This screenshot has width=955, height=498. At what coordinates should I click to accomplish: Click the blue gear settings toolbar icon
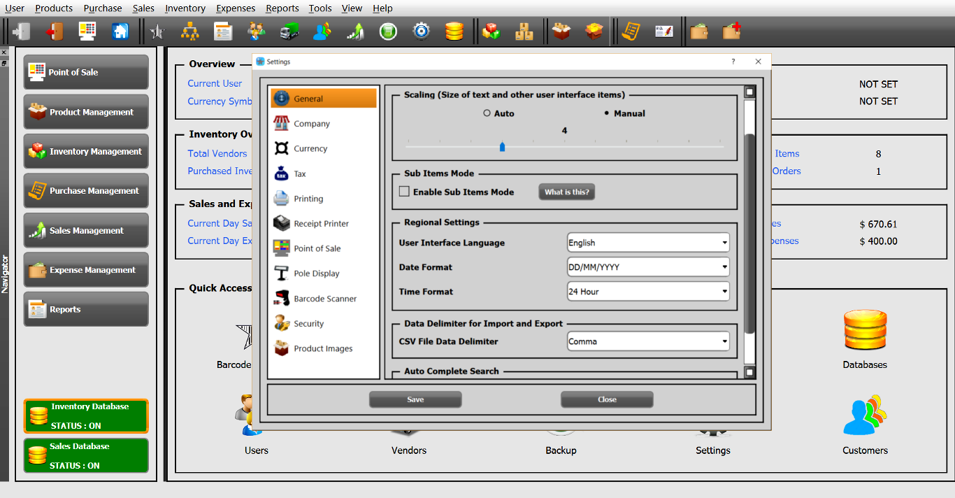421,31
